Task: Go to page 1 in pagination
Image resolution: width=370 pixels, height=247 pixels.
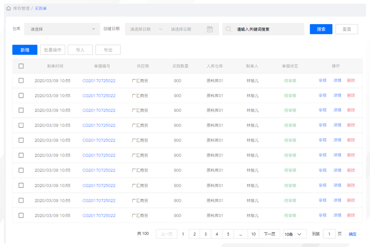Action: pyautogui.click(x=183, y=234)
